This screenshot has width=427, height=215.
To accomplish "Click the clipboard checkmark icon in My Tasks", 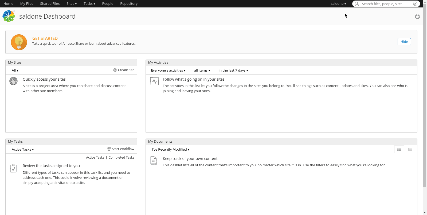I will pyautogui.click(x=14, y=168).
